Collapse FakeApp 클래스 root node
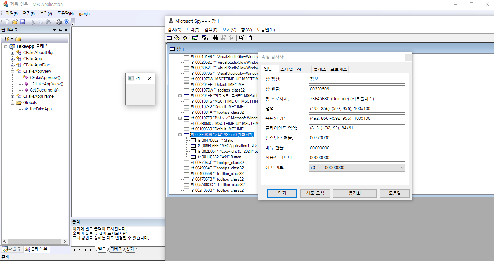The height and width of the screenshot is (261, 494). 6,46
